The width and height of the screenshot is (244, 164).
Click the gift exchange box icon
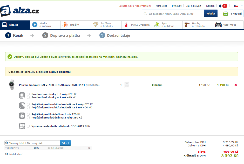pyautogui.click(x=22, y=126)
